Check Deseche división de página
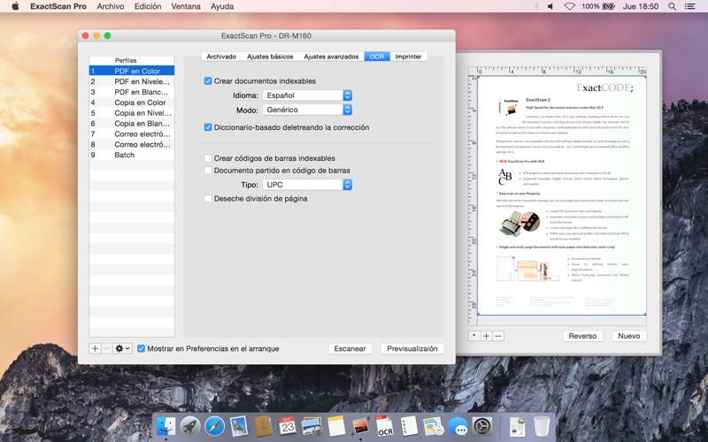The width and height of the screenshot is (708, 442). 208,198
